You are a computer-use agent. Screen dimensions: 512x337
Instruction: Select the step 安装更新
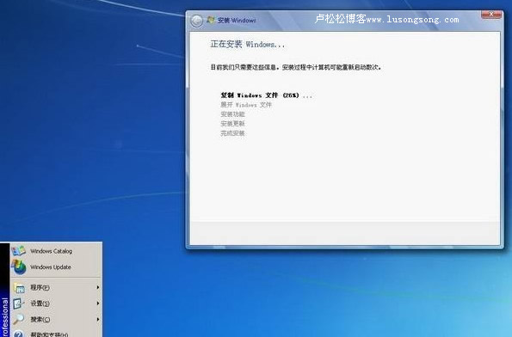(x=232, y=124)
